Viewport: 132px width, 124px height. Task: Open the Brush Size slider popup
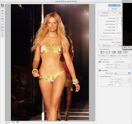pos(122,18)
